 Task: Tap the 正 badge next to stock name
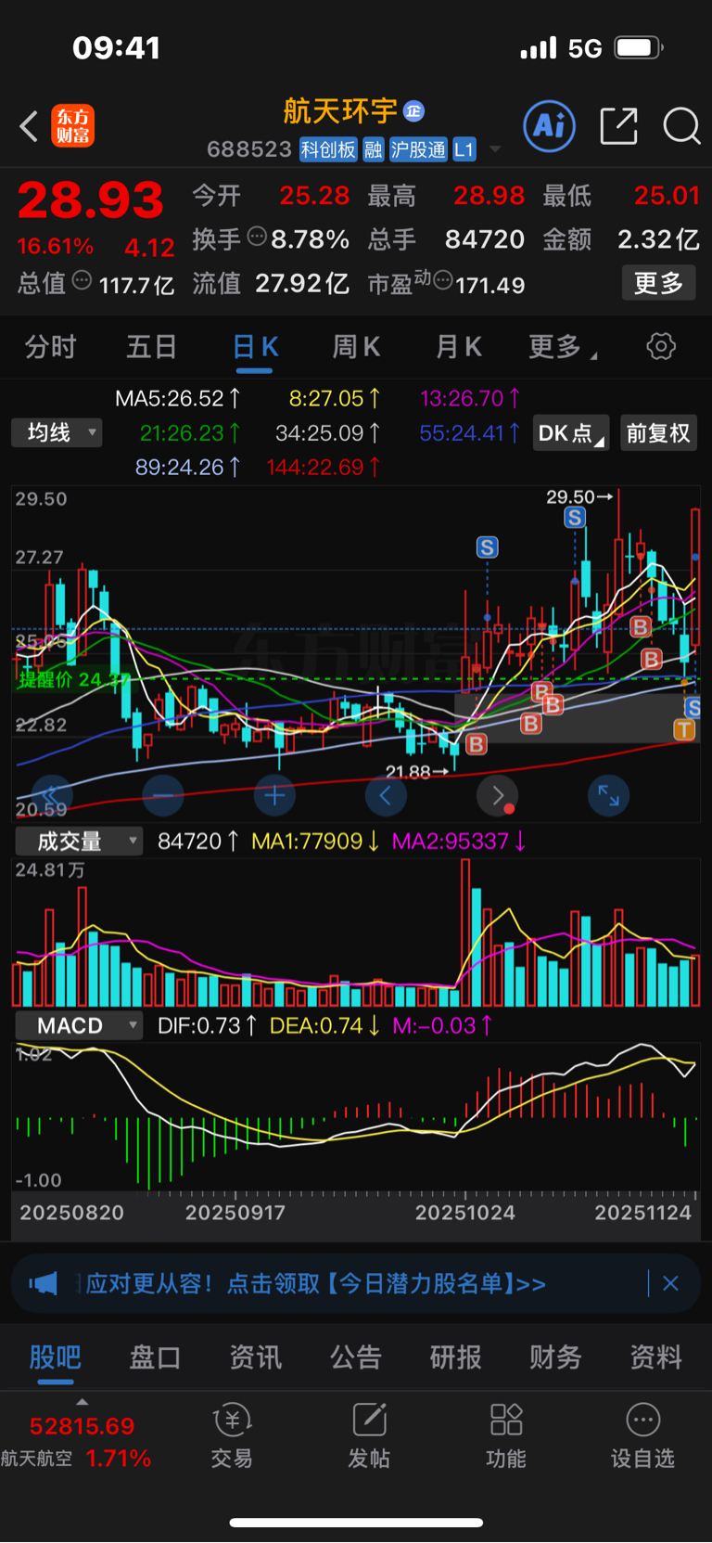[x=414, y=111]
